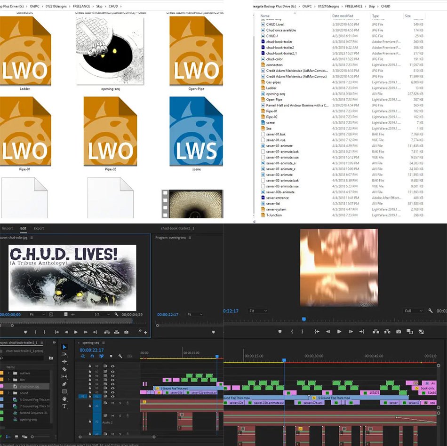
Task: Click the Ripple Edit tool
Action: pyautogui.click(x=64, y=361)
